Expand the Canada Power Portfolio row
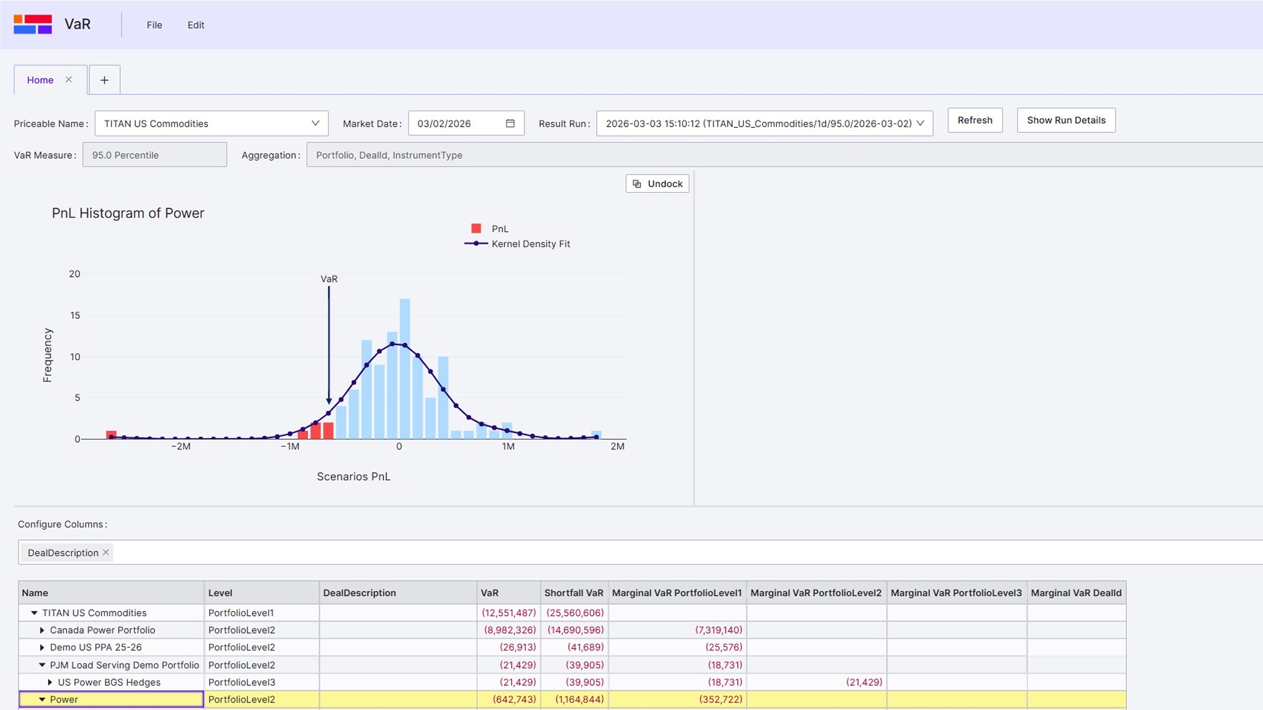1263x710 pixels. click(42, 630)
